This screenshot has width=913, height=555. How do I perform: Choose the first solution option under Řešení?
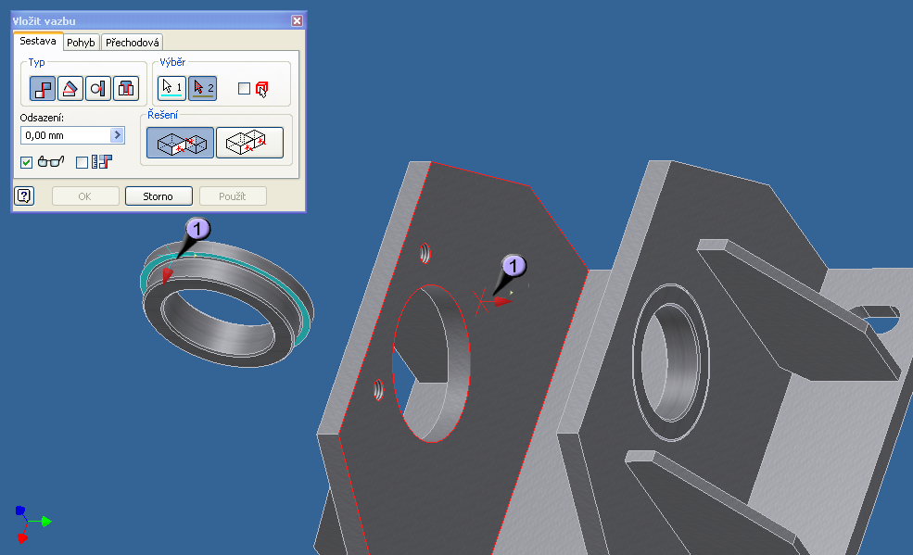pos(180,143)
